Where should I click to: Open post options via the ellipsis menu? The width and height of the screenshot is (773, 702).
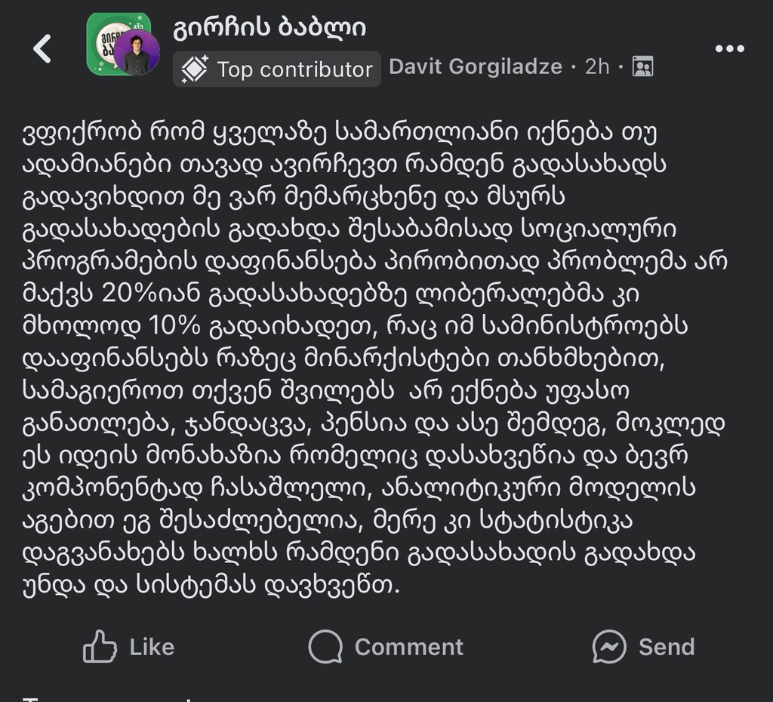tap(729, 48)
